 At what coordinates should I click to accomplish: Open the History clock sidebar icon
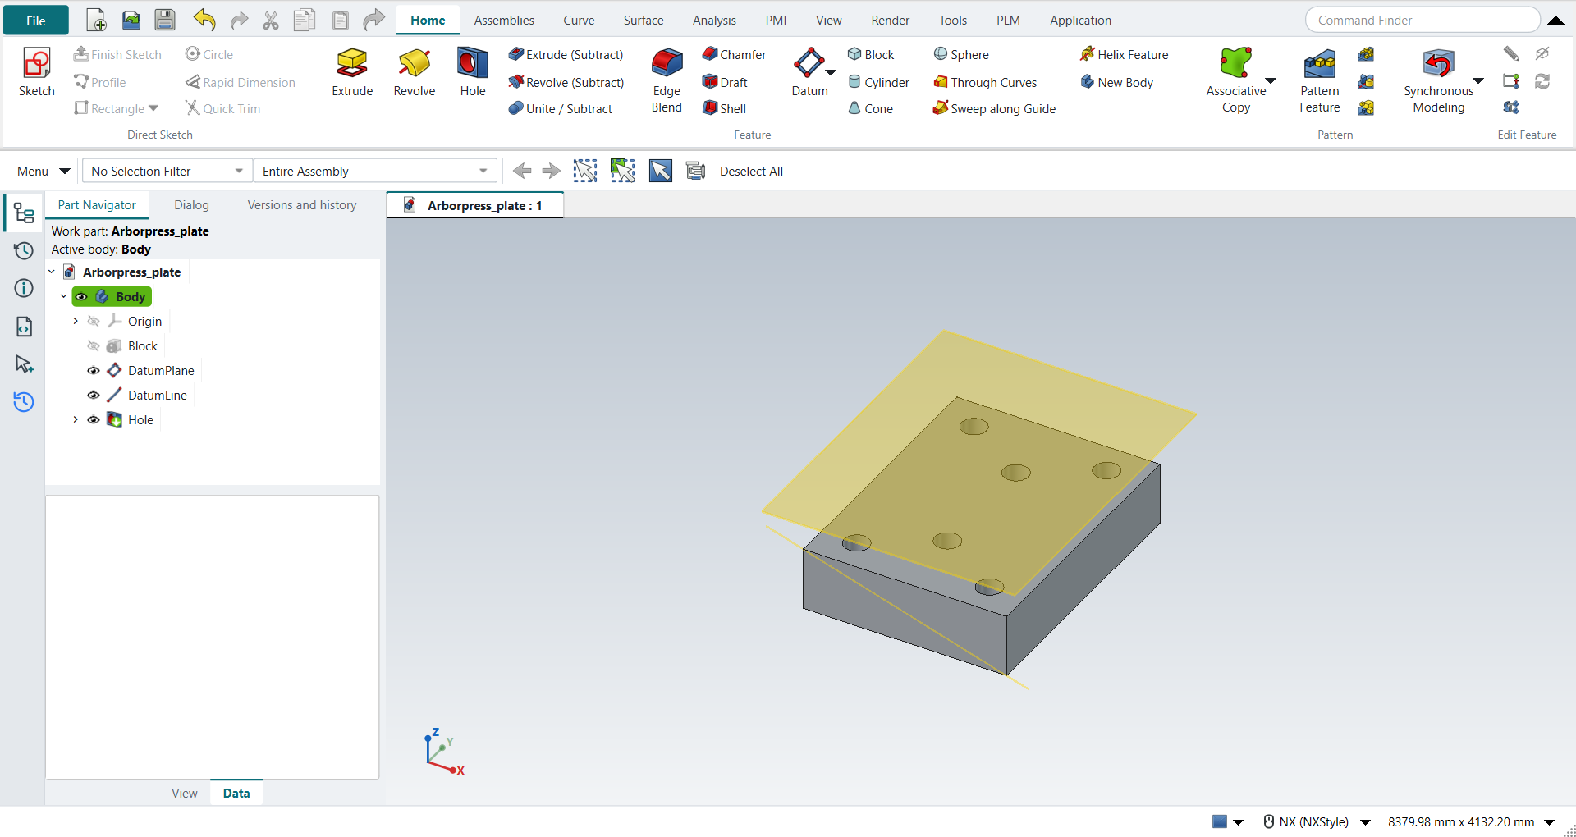point(24,251)
